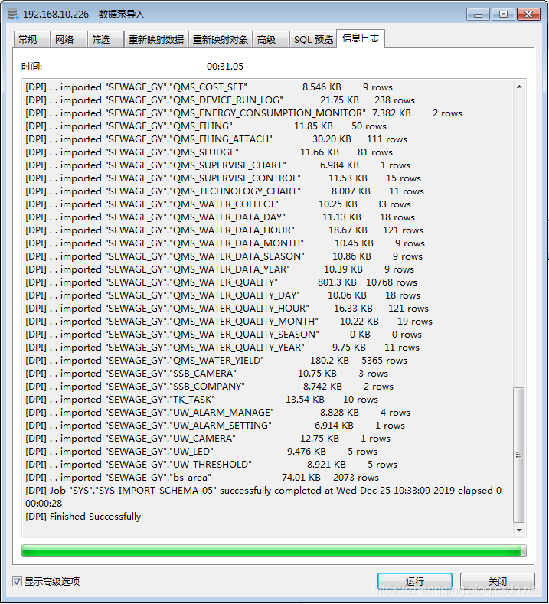The height and width of the screenshot is (604, 549).
Task: Click the QMS_SUPERVISE_CHART log line
Action: pos(217,165)
